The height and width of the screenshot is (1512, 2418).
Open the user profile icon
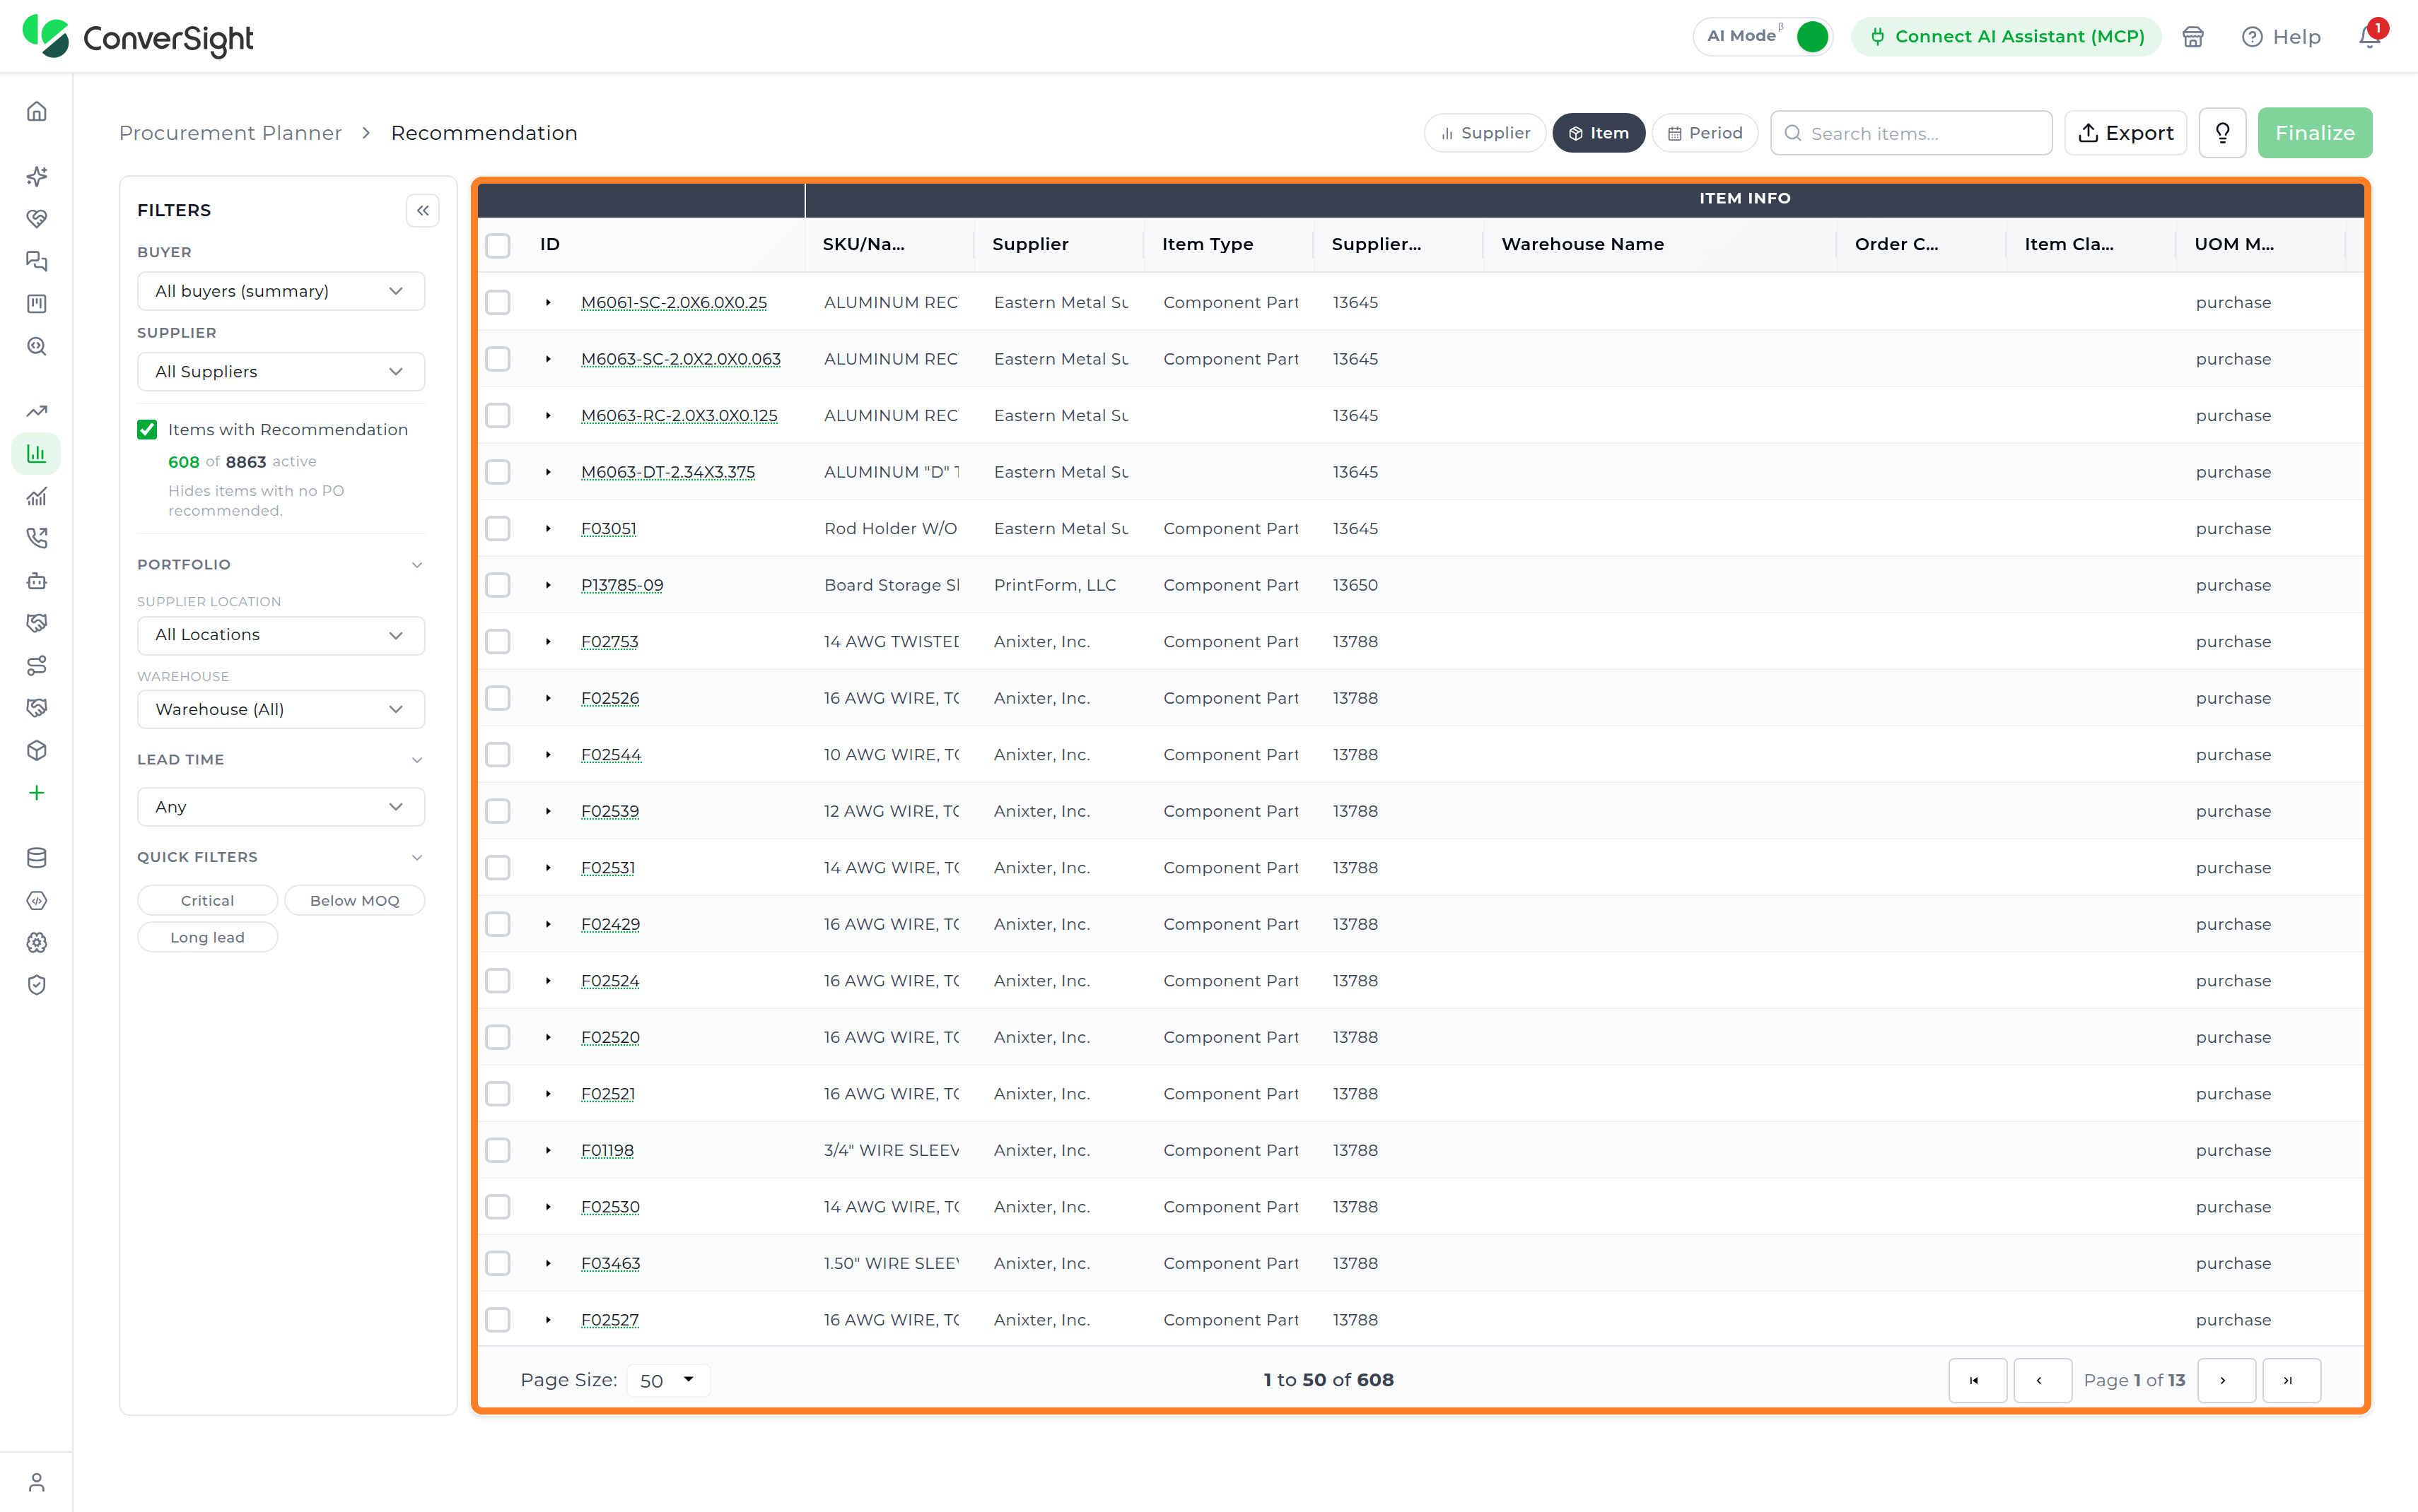pyautogui.click(x=37, y=1482)
